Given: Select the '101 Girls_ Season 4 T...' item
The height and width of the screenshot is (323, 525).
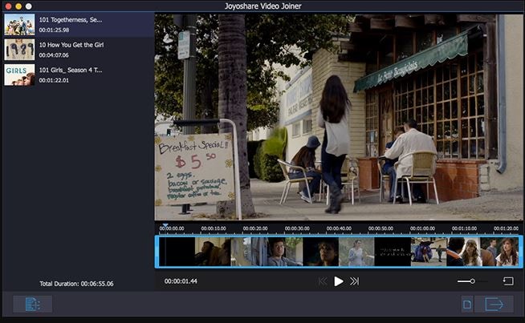Looking at the screenshot, I should pos(79,75).
